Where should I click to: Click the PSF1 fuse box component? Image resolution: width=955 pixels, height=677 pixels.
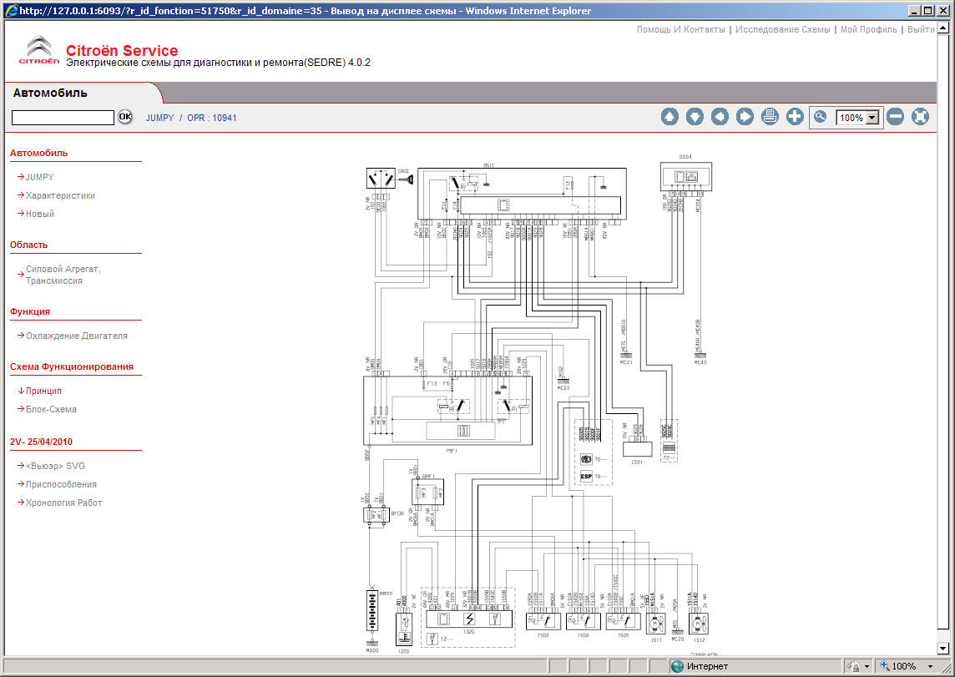pyautogui.click(x=447, y=411)
